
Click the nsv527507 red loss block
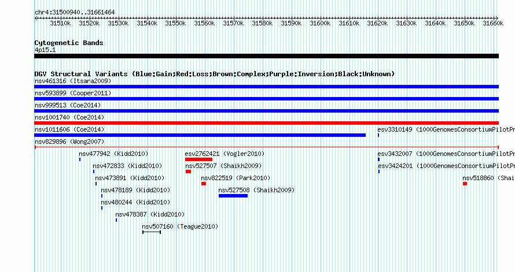point(188,172)
